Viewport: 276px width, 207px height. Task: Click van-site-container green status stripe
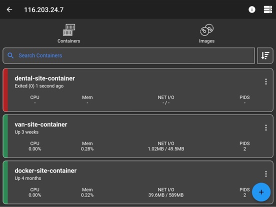[x=5, y=136]
